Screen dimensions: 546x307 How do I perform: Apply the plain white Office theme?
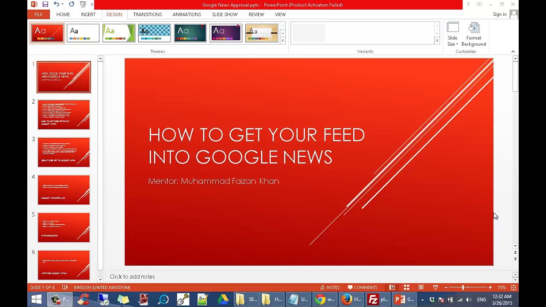point(83,33)
